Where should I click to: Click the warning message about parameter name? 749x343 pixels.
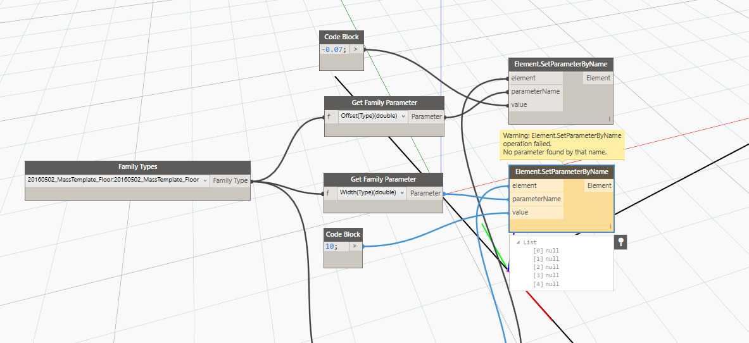[562, 144]
